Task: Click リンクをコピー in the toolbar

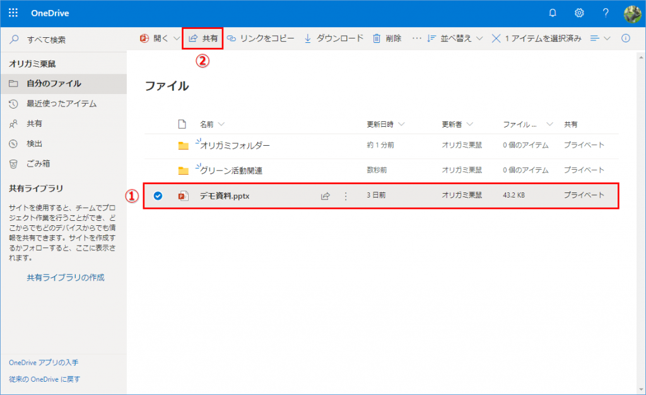Action: coord(261,38)
